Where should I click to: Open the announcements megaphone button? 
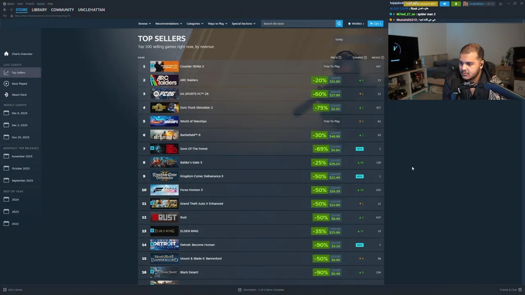(444, 4)
